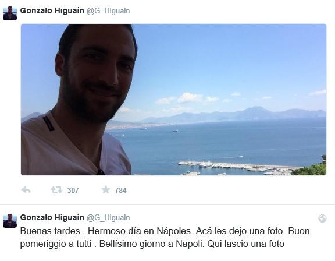Open Gonzalo Higuaín name link above the photo
Screen dimensions: 335x261
pos(52,10)
